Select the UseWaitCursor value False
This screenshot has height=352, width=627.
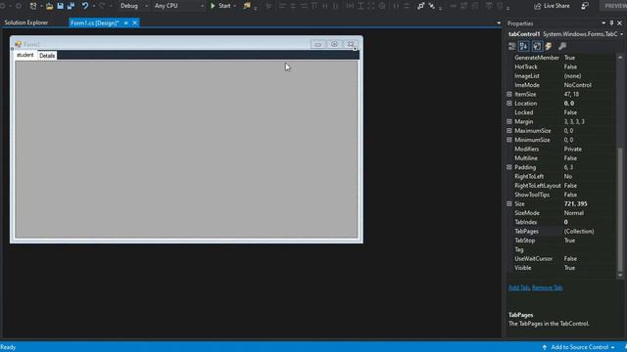570,259
